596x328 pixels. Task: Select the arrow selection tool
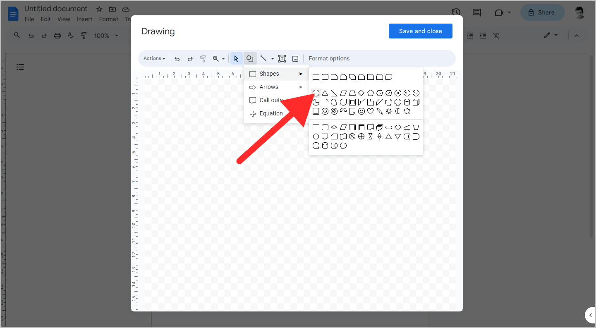pyautogui.click(x=236, y=58)
